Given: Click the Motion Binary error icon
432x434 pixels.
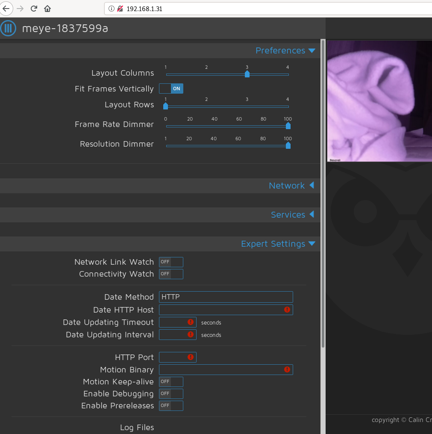Looking at the screenshot, I should (287, 369).
